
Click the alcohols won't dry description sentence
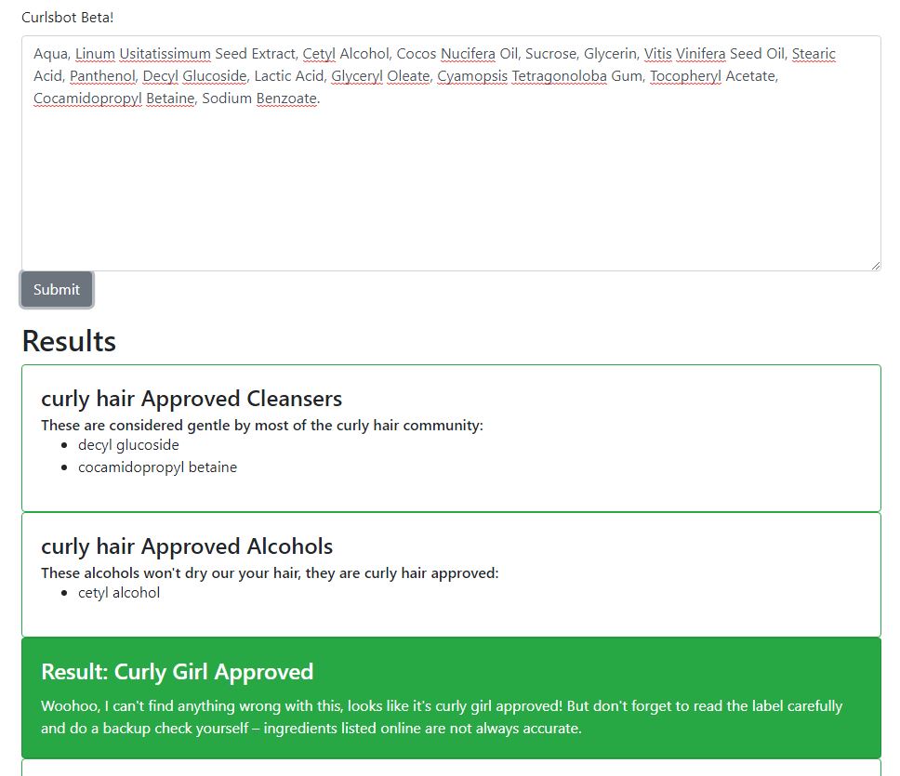[x=270, y=573]
